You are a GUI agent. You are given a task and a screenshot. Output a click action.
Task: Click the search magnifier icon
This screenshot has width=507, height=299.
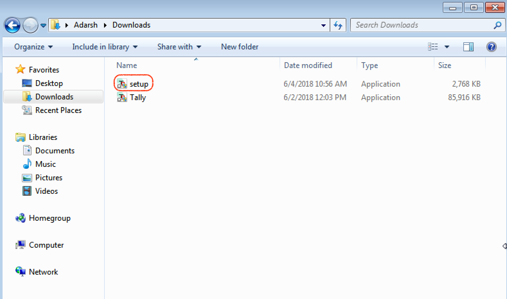click(497, 25)
